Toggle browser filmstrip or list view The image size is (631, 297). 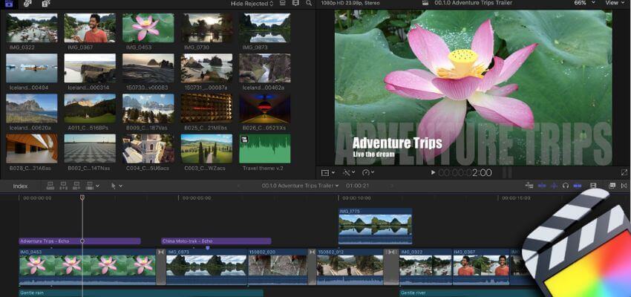click(x=283, y=3)
